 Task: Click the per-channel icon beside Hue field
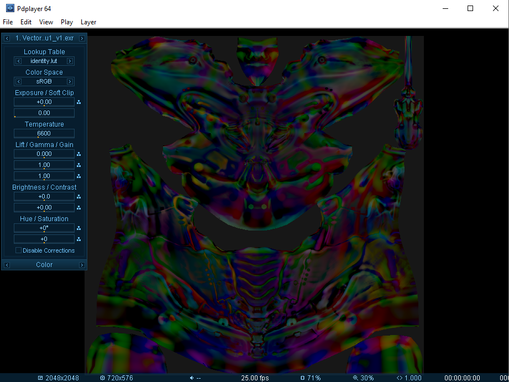click(x=79, y=228)
